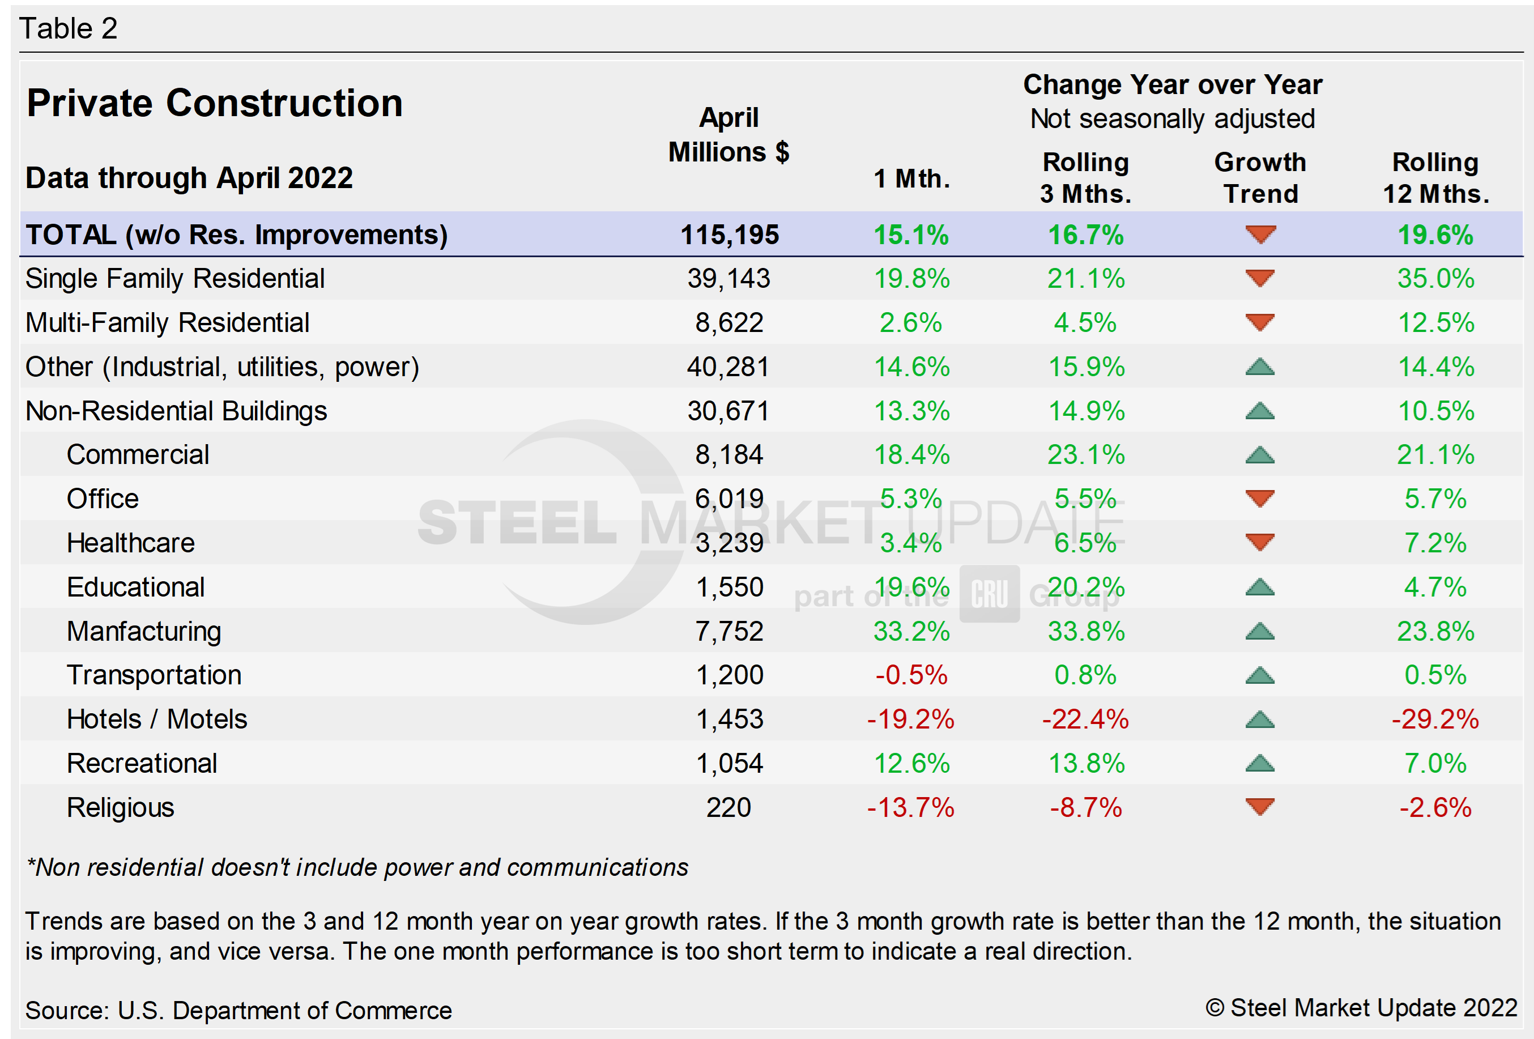The image size is (1534, 1039).
Task: Select the Non-Residential Buildings row label
Action: click(x=176, y=411)
